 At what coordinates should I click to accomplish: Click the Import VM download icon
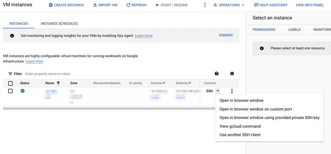point(95,5)
